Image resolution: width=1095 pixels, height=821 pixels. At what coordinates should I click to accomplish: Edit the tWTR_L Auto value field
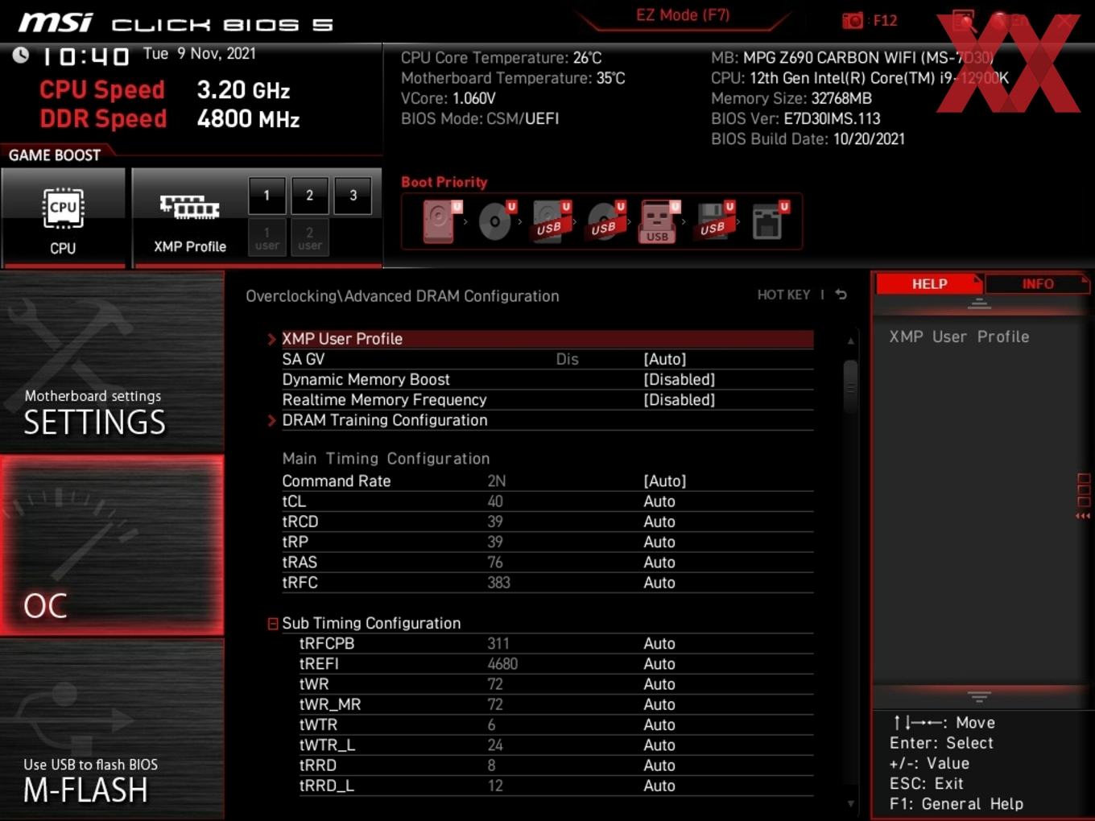(x=659, y=745)
